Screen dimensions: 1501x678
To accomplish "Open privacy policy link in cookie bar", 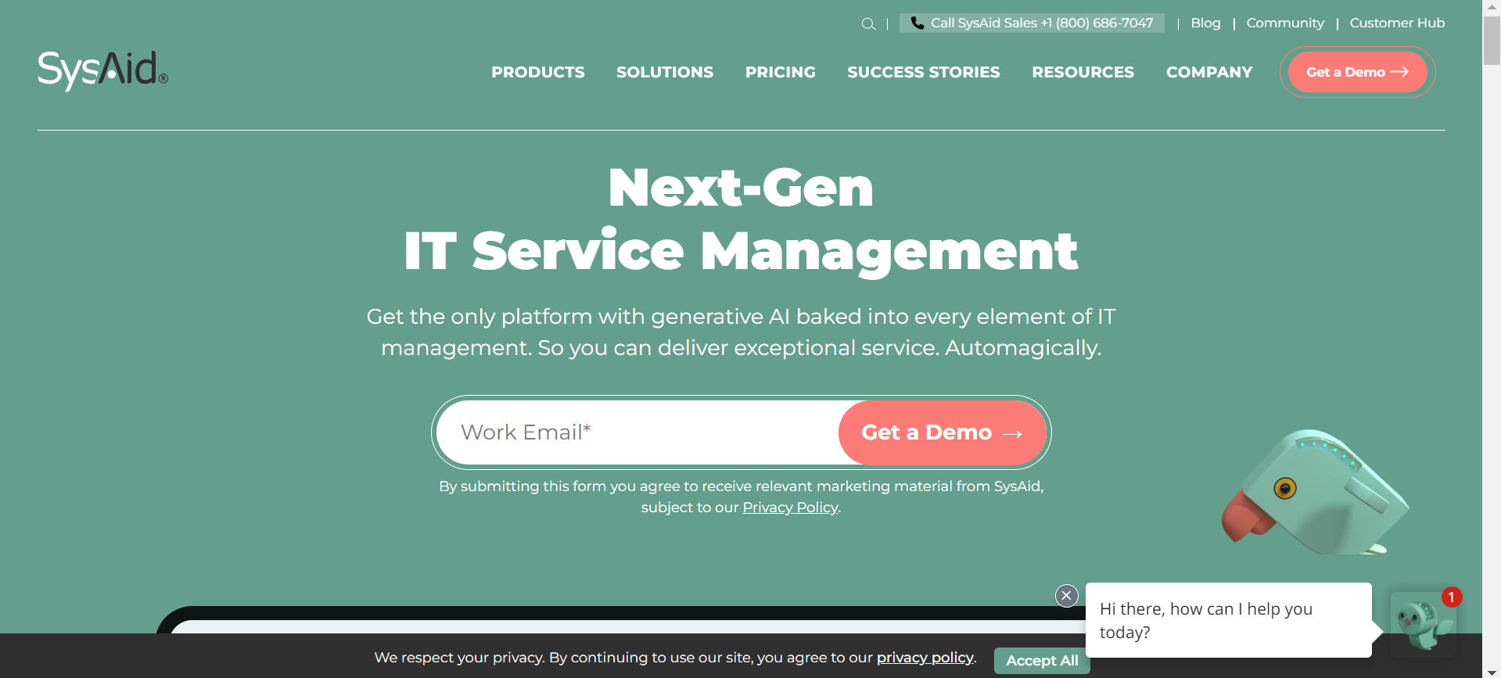I will [x=925, y=658].
